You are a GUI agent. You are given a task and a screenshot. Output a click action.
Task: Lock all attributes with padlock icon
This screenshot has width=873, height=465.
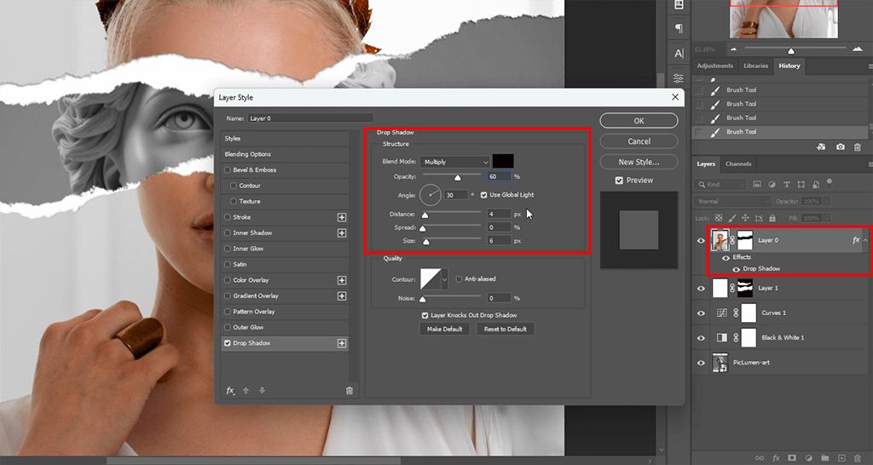click(x=772, y=218)
